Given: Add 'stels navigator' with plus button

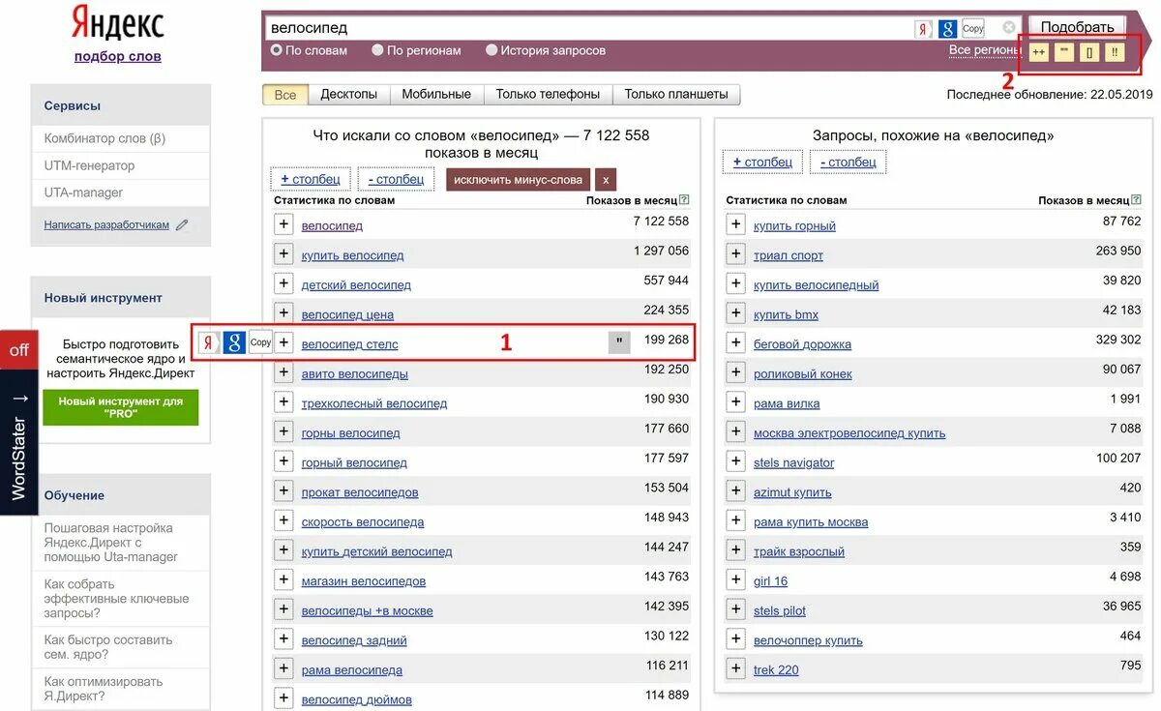Looking at the screenshot, I should tap(736, 461).
